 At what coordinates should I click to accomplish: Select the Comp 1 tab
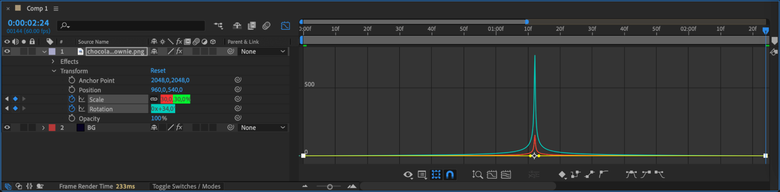point(37,9)
